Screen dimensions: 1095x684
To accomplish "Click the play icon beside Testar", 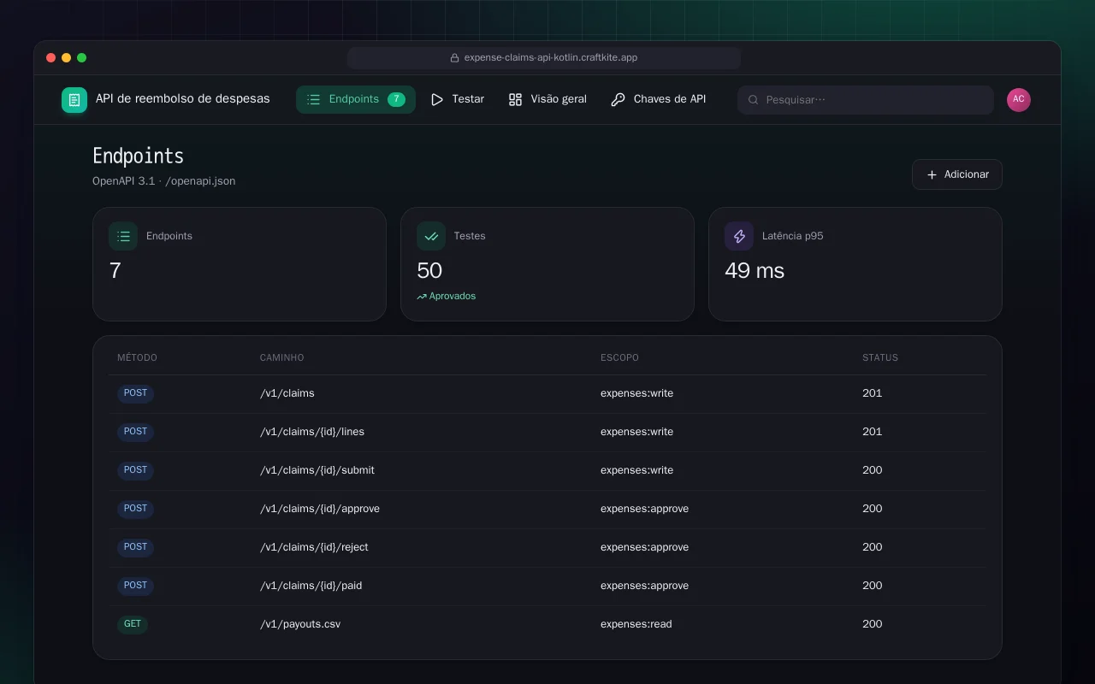I will click(437, 99).
